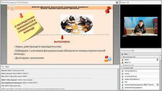Click Иза's chat message Цоци-Юртовская СШ№3
162x91 pixels.
pos(14,76)
